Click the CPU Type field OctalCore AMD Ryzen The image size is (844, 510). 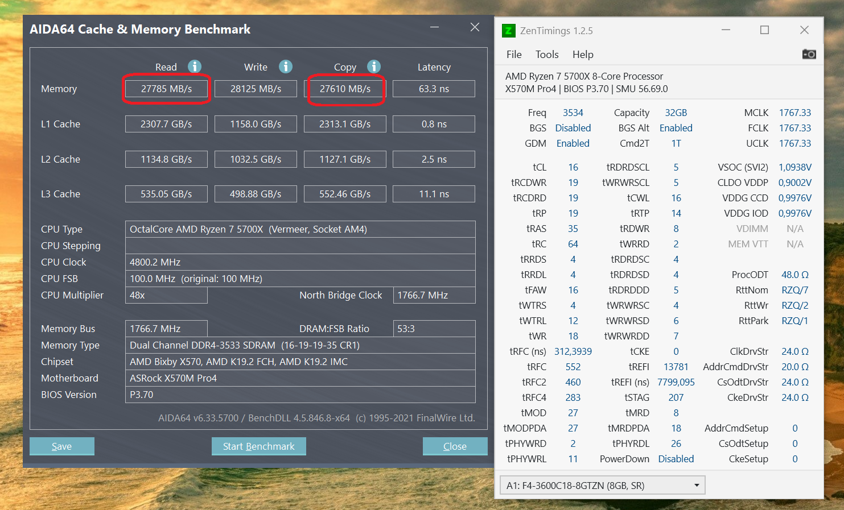click(300, 229)
